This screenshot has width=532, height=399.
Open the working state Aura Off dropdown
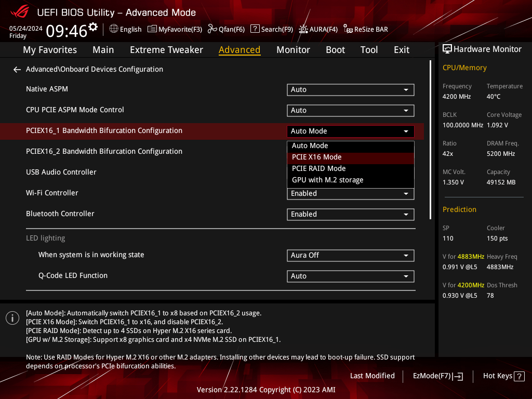(x=351, y=256)
